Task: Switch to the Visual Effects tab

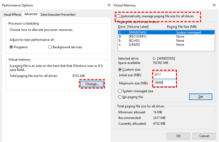Action: click(12, 14)
